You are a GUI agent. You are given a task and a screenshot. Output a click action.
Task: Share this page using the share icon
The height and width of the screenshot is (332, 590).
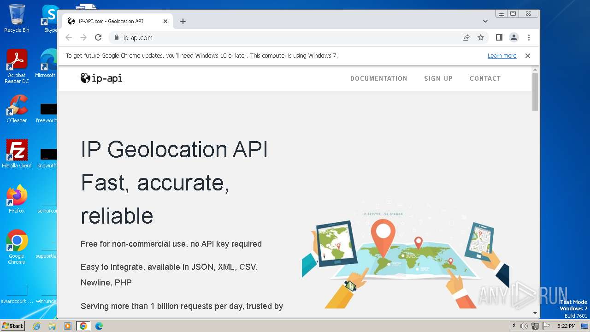coord(466,38)
